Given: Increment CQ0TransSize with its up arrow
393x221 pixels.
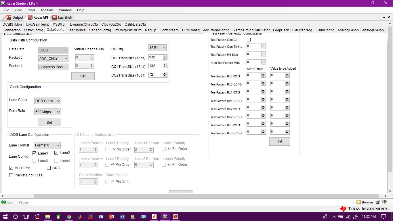Looking at the screenshot, I should pos(165,56).
